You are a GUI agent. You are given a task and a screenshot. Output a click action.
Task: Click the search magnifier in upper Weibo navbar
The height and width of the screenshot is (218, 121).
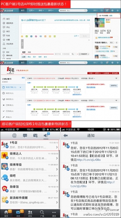click(x=85, y=10)
